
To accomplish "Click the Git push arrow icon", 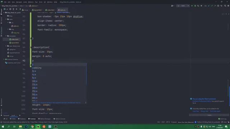I will (x=215, y=6).
